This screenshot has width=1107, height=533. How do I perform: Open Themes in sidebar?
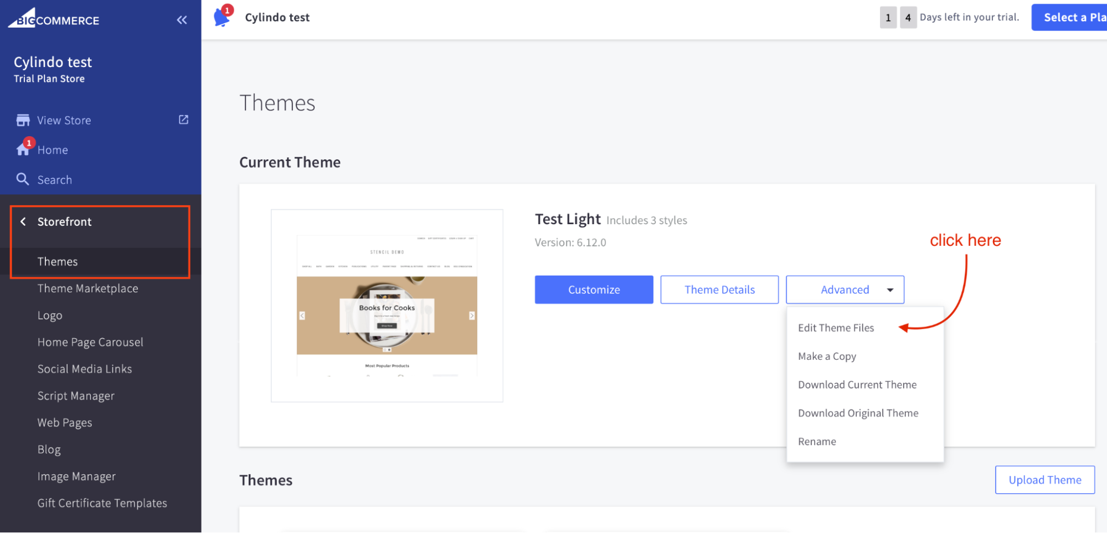click(x=58, y=261)
